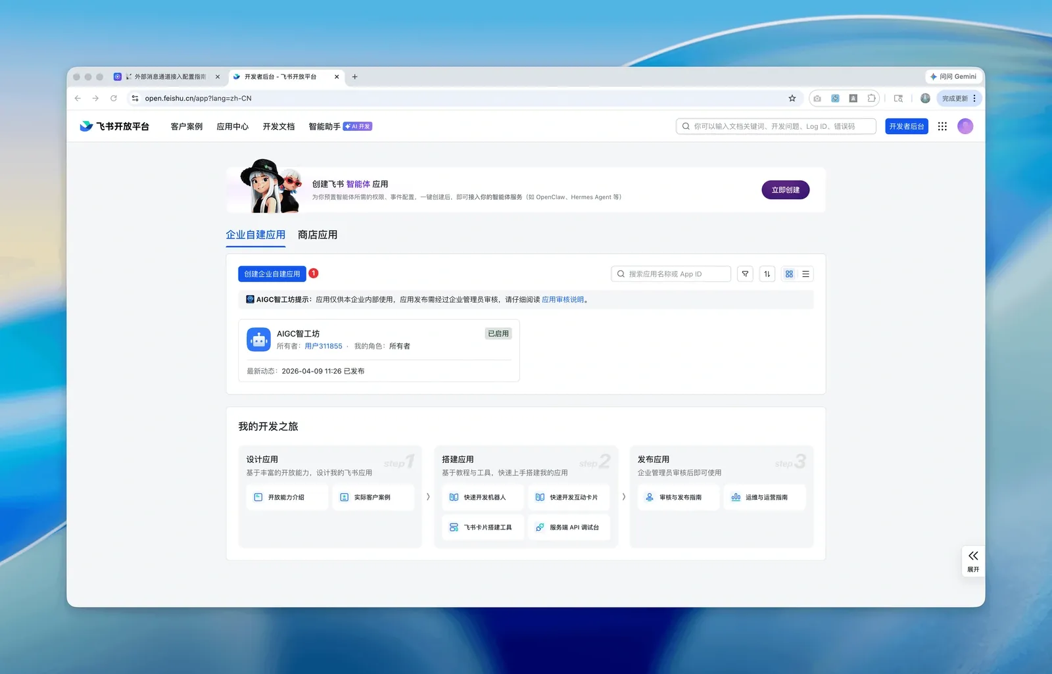Close the 开发者后台 browser tab
Image resolution: width=1052 pixels, height=674 pixels.
coord(337,77)
